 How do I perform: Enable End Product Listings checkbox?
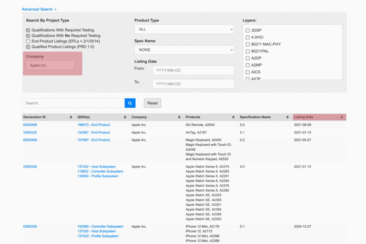pos(28,41)
